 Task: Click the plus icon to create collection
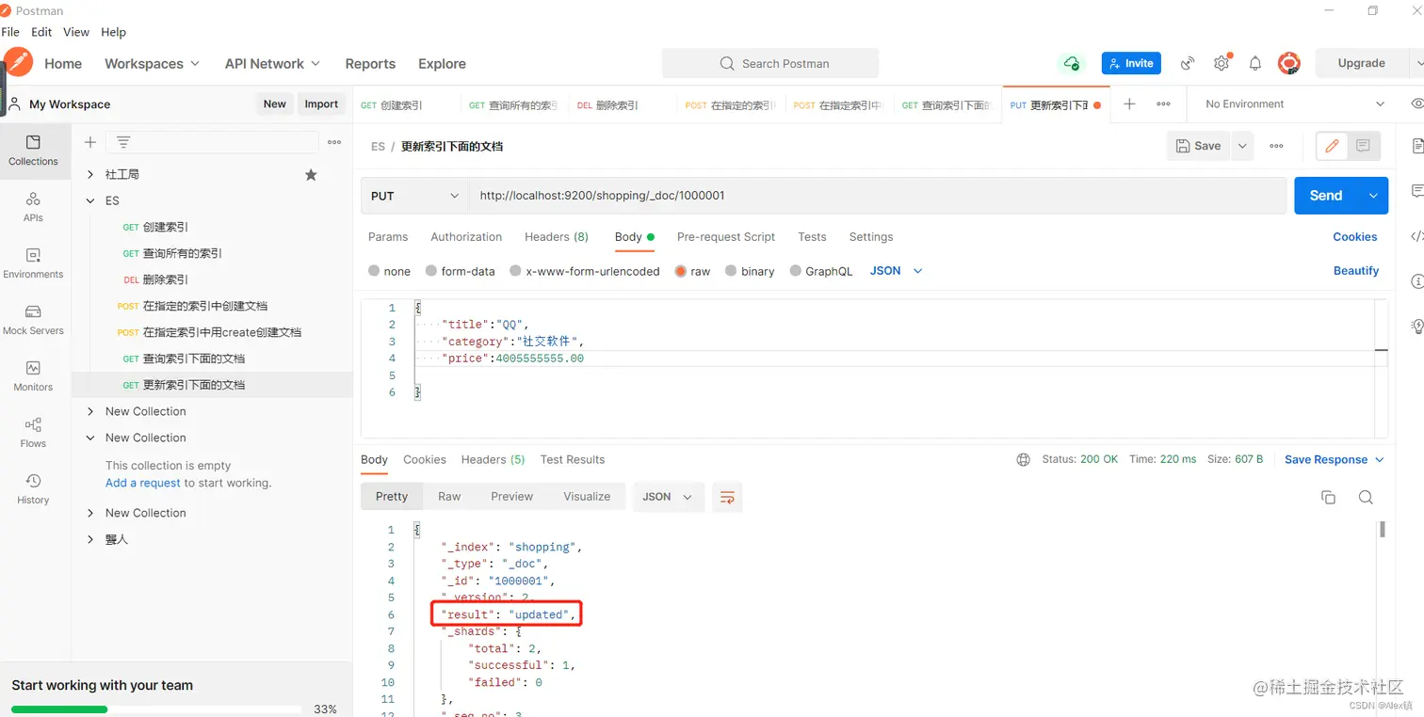point(90,142)
